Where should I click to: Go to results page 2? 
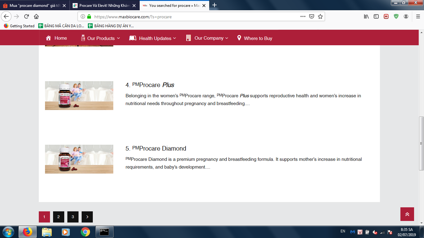coord(59,217)
